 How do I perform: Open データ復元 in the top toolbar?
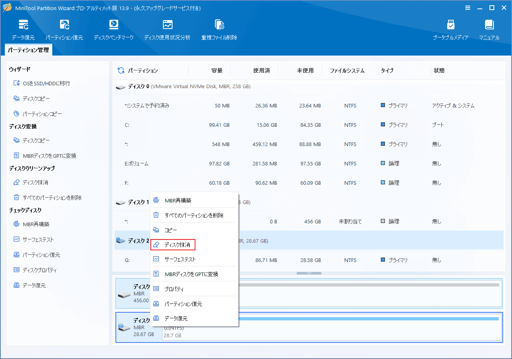click(x=23, y=30)
